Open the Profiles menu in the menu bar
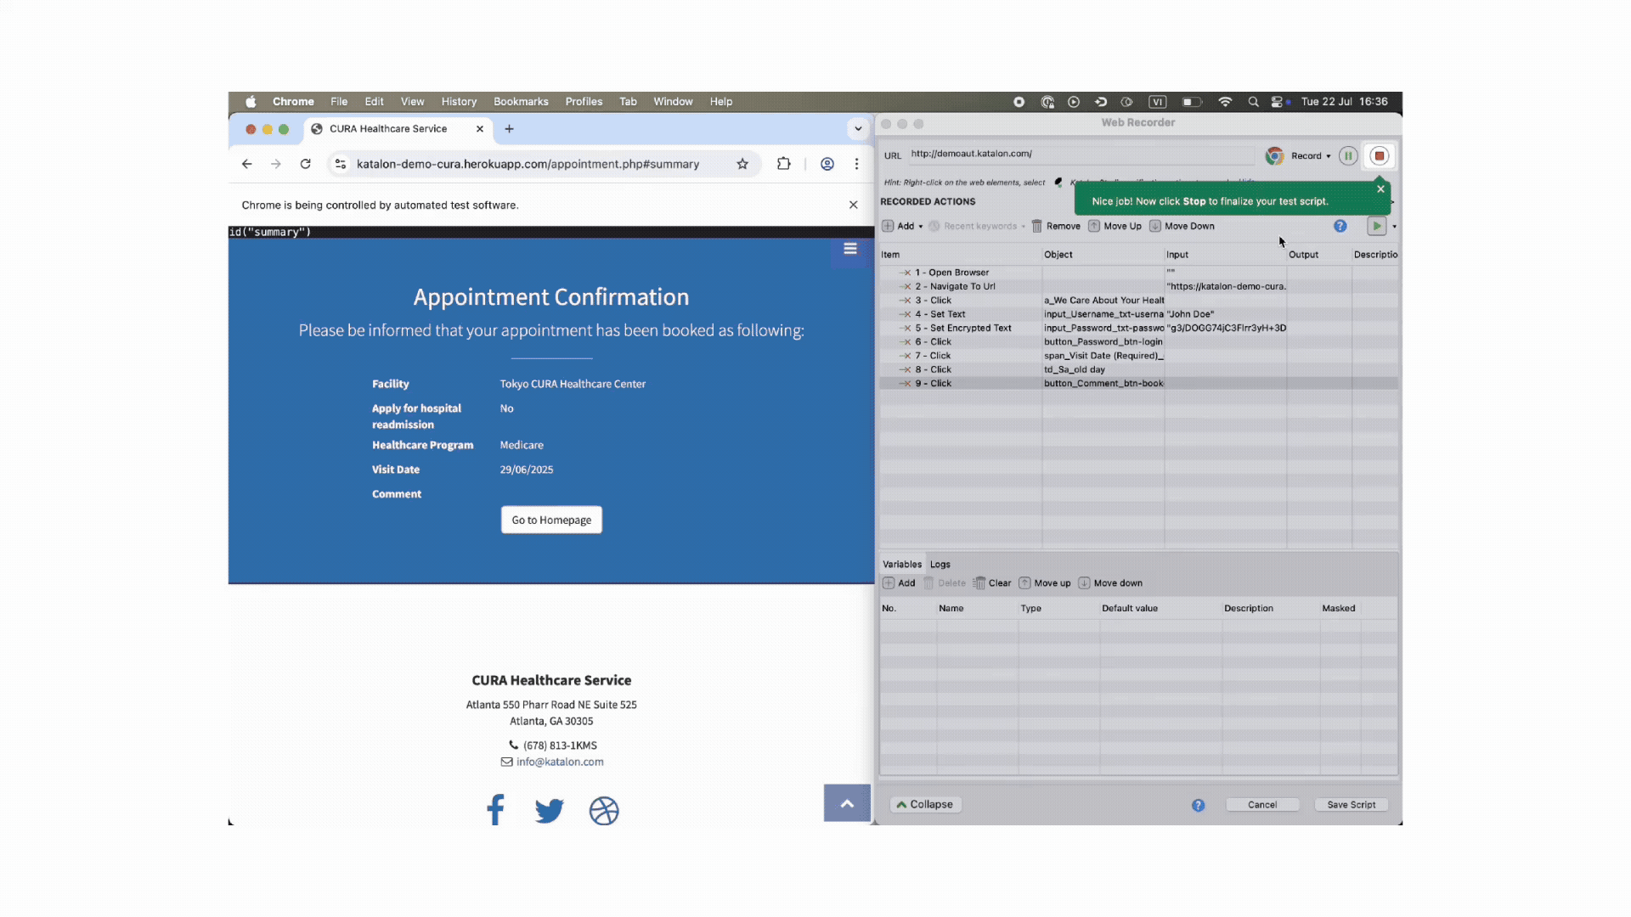The height and width of the screenshot is (917, 1631). point(584,102)
